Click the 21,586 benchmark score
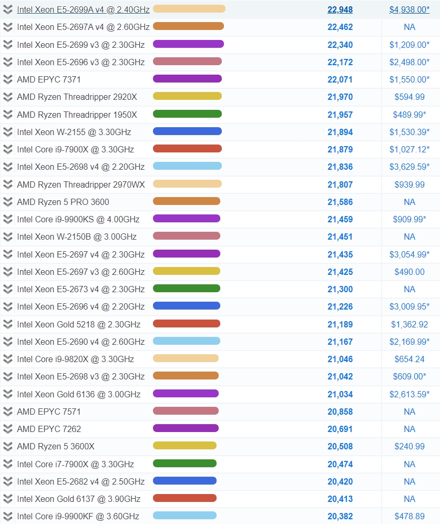 [340, 202]
